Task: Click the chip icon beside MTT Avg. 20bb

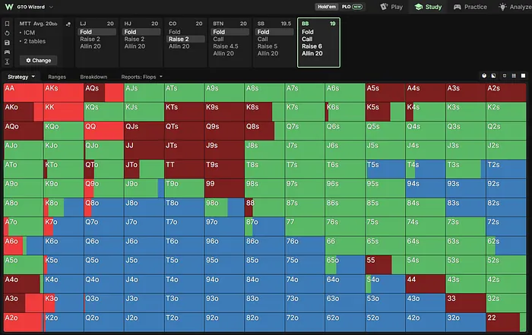Action: click(68, 24)
